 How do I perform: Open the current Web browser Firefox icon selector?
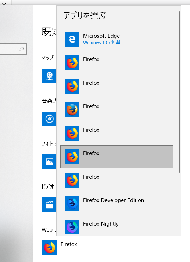(x=50, y=248)
